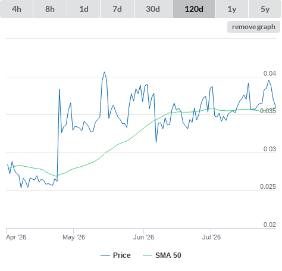Switch to the 30d range
The height and width of the screenshot is (271, 282).
153,9
